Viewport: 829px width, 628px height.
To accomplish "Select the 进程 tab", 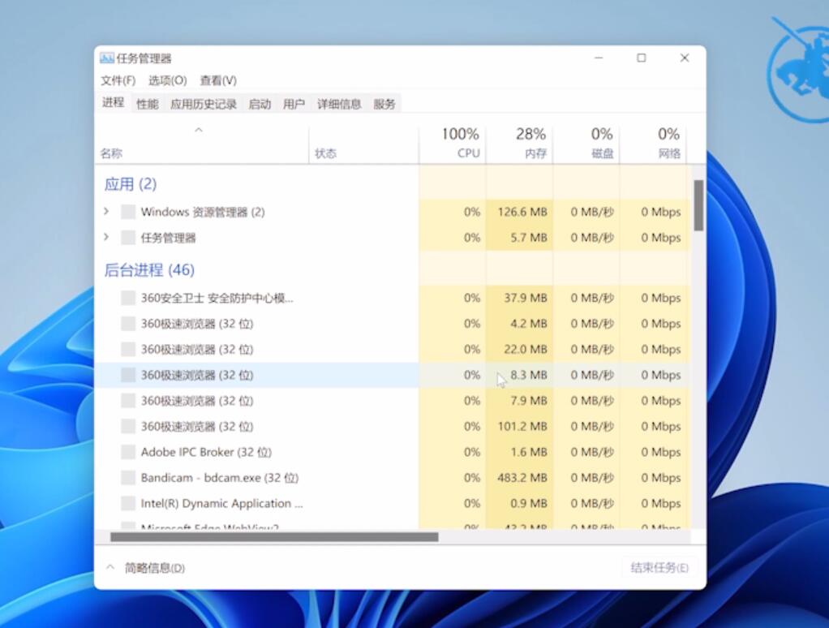I will tap(113, 102).
